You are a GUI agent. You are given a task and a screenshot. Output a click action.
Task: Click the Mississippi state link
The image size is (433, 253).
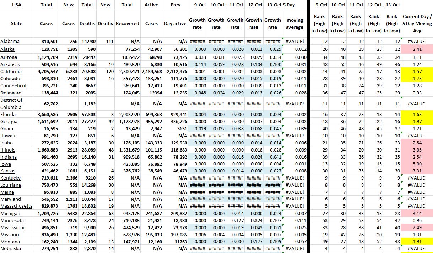[12, 227]
